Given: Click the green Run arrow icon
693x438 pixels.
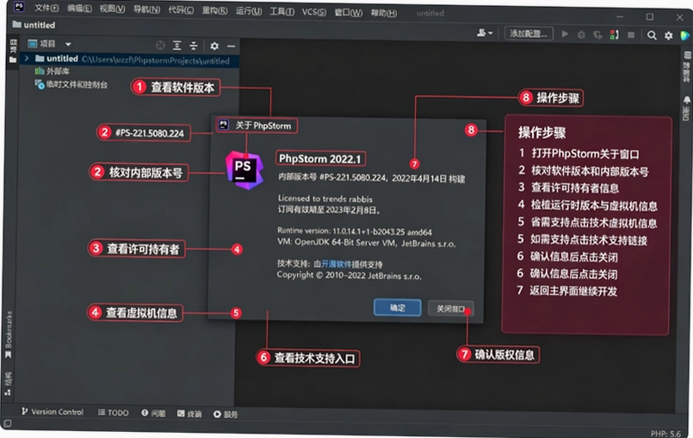Looking at the screenshot, I should (x=565, y=34).
